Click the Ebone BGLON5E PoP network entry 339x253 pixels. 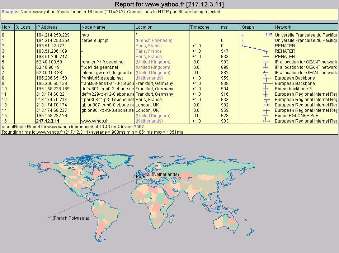[296, 116]
